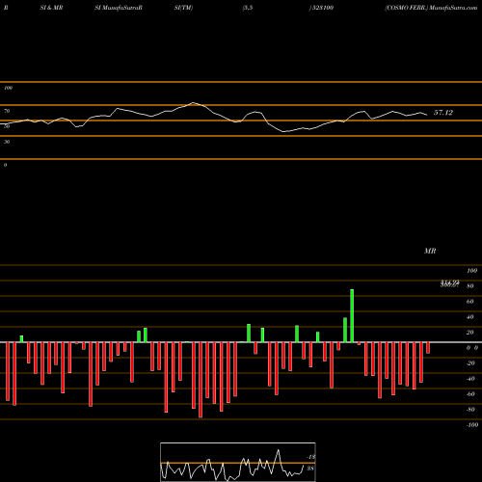Image resolution: width=482 pixels, height=482 pixels.
Task: Click the stock code 523100 in the header
Action: coord(322,8)
